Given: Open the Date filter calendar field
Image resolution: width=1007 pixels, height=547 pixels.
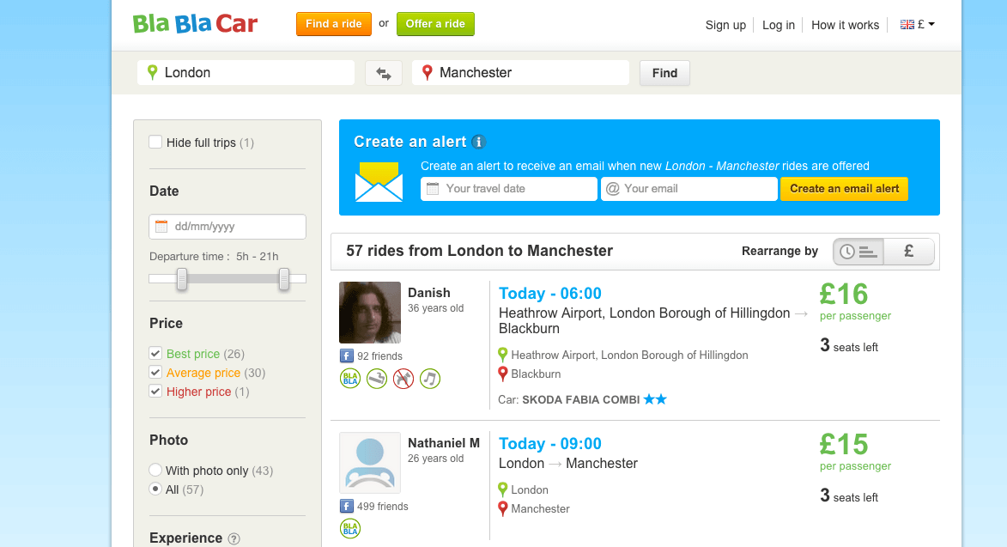Looking at the screenshot, I should pyautogui.click(x=227, y=227).
